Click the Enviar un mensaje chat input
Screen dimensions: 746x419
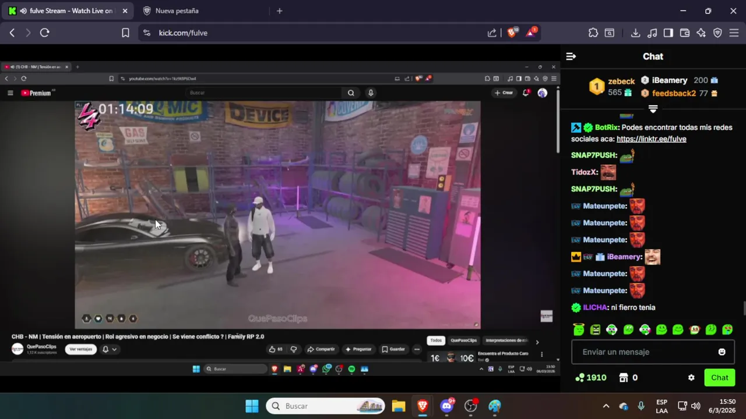point(653,352)
